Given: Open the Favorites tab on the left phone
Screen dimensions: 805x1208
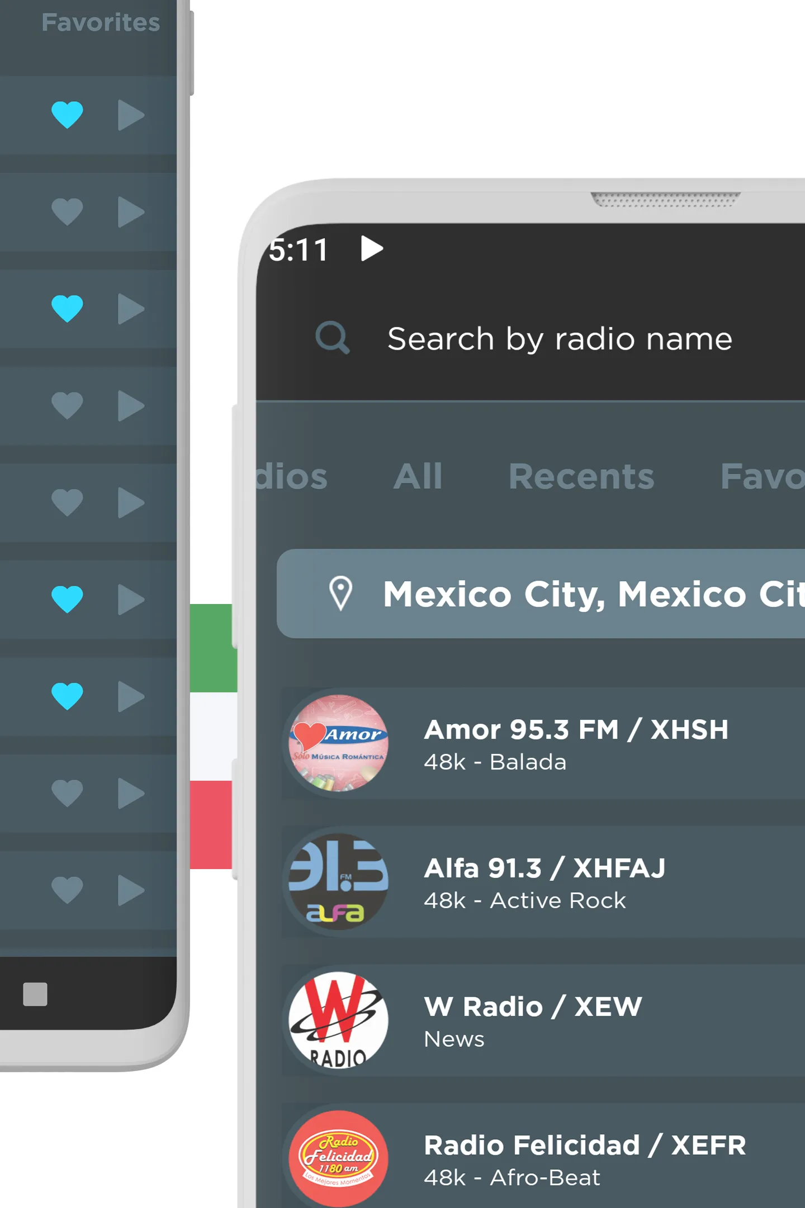Looking at the screenshot, I should tap(101, 22).
